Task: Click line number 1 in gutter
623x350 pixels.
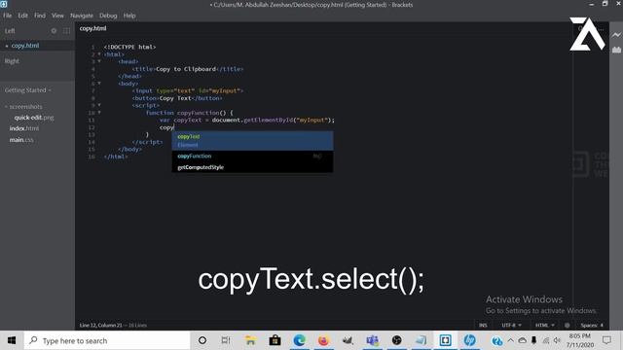Action: pos(93,47)
